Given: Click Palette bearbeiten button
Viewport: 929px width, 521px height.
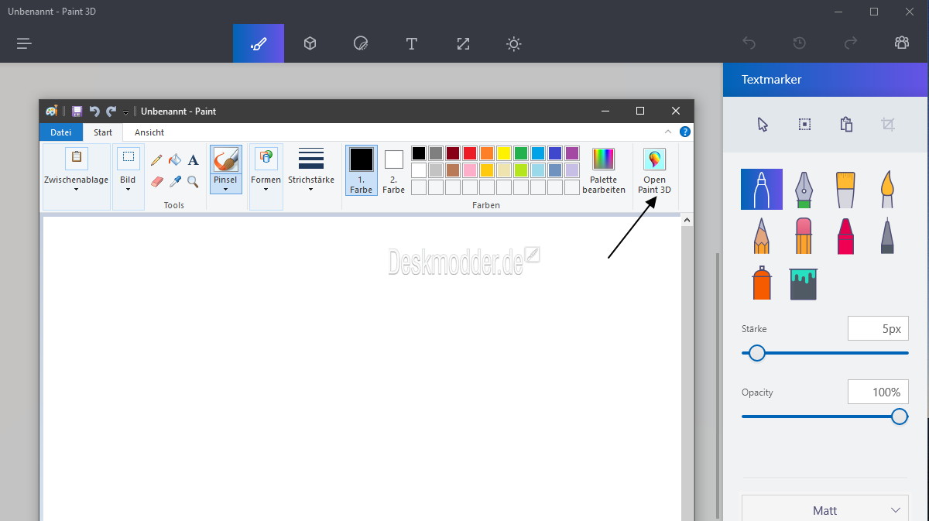Looking at the screenshot, I should [604, 170].
